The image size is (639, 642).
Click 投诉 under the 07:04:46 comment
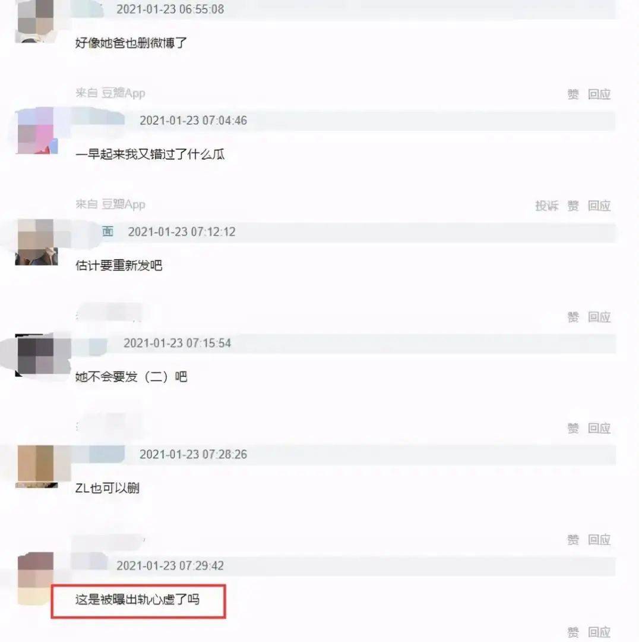(547, 206)
